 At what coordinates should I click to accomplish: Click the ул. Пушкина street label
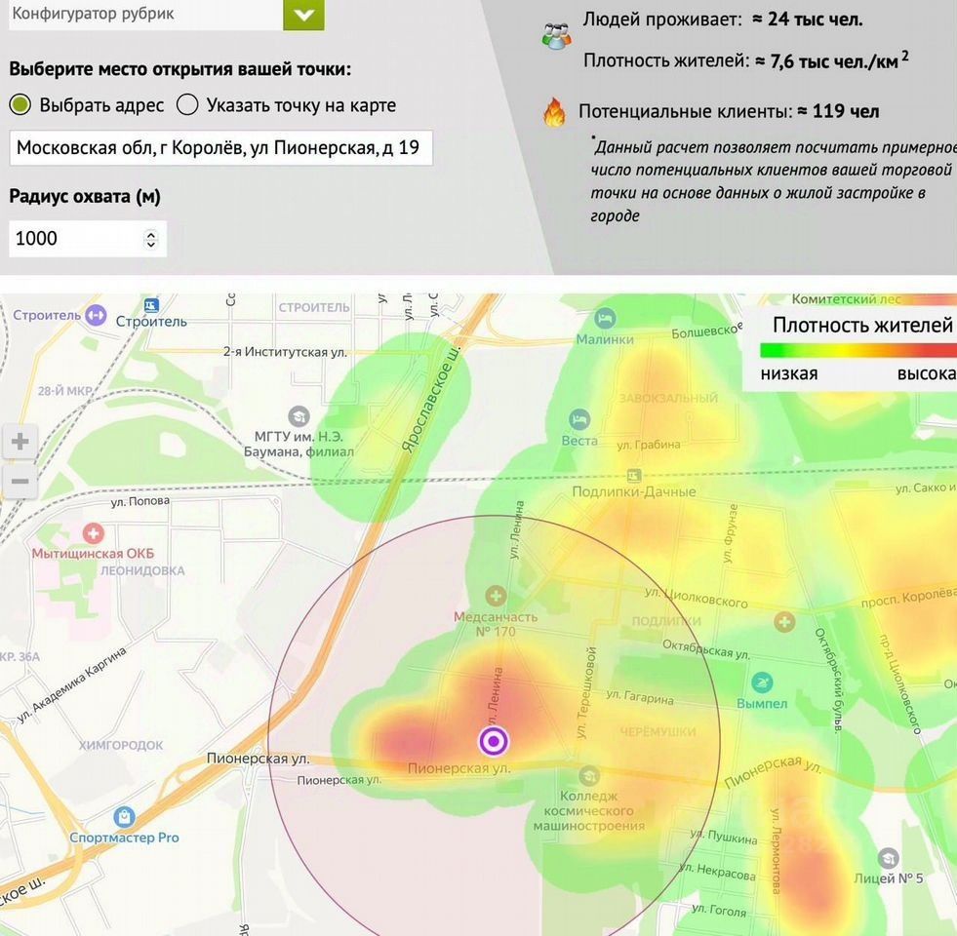point(723,836)
